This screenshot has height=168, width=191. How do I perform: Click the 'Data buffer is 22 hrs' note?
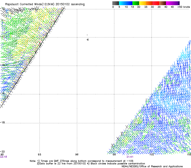pos(61,164)
